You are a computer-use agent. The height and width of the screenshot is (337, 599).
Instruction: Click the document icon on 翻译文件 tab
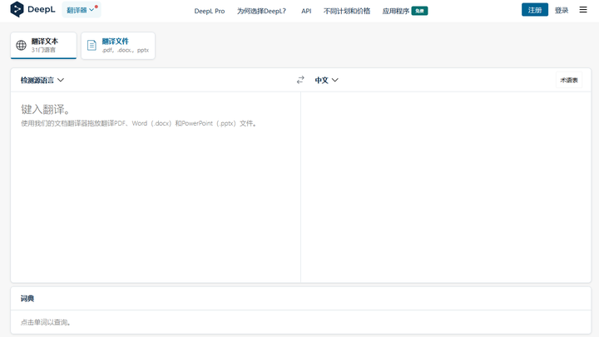click(92, 46)
